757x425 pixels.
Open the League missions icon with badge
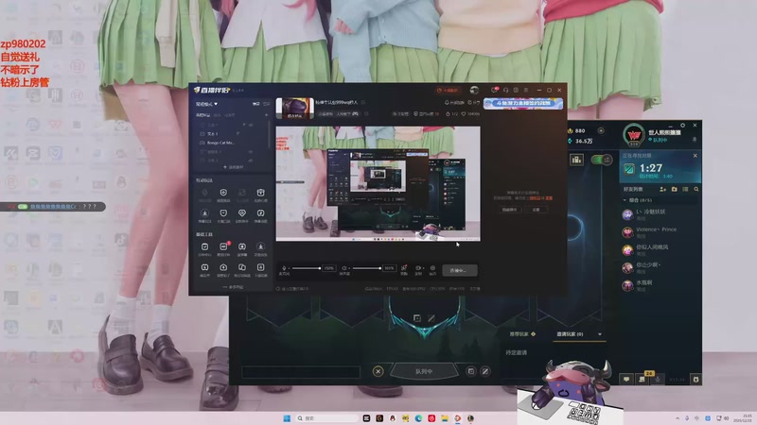(x=643, y=379)
